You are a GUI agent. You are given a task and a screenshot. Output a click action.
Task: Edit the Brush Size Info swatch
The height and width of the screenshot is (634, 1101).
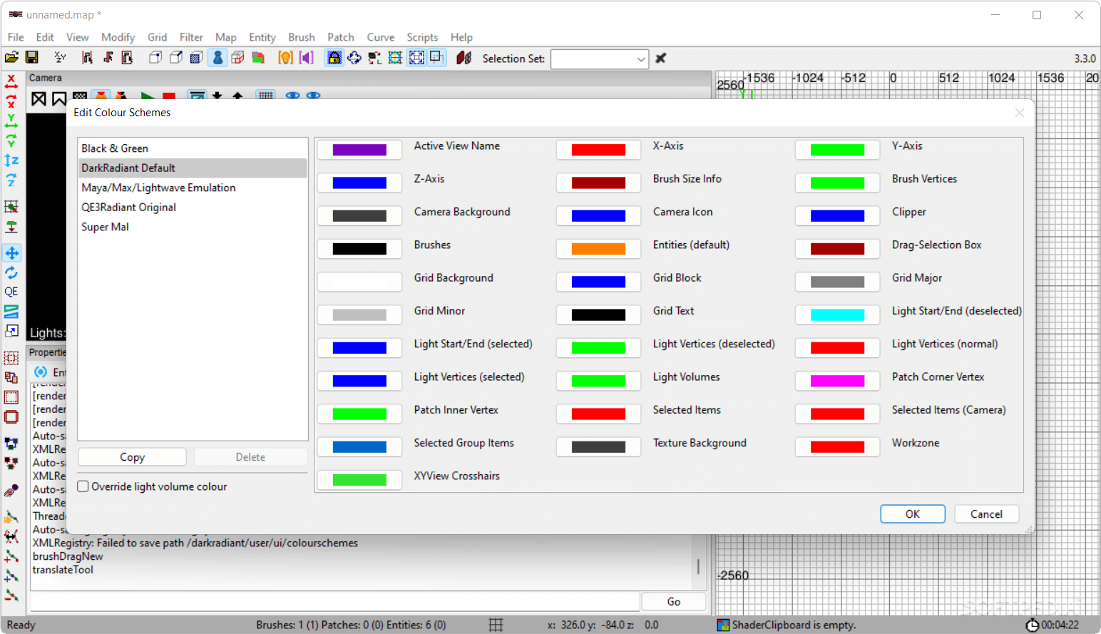click(598, 183)
